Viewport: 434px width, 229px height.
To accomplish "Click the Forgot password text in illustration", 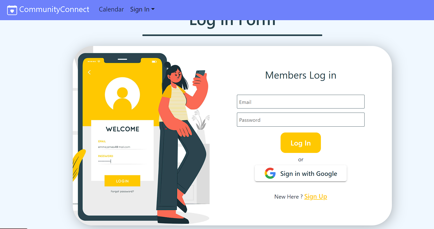I will [122, 191].
